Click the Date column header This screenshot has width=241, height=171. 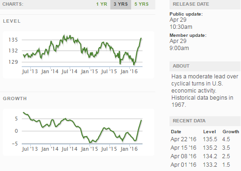pos(176,132)
